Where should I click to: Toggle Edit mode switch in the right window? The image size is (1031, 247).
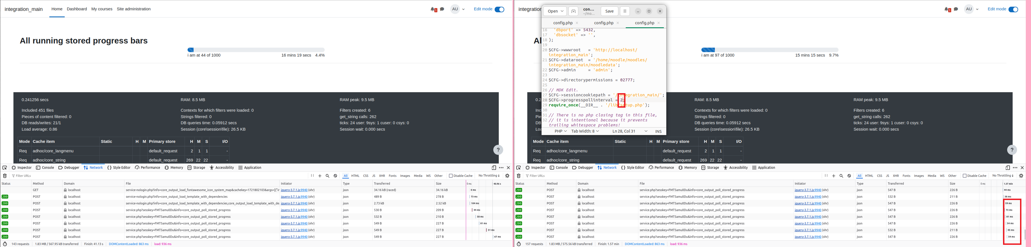(1013, 10)
